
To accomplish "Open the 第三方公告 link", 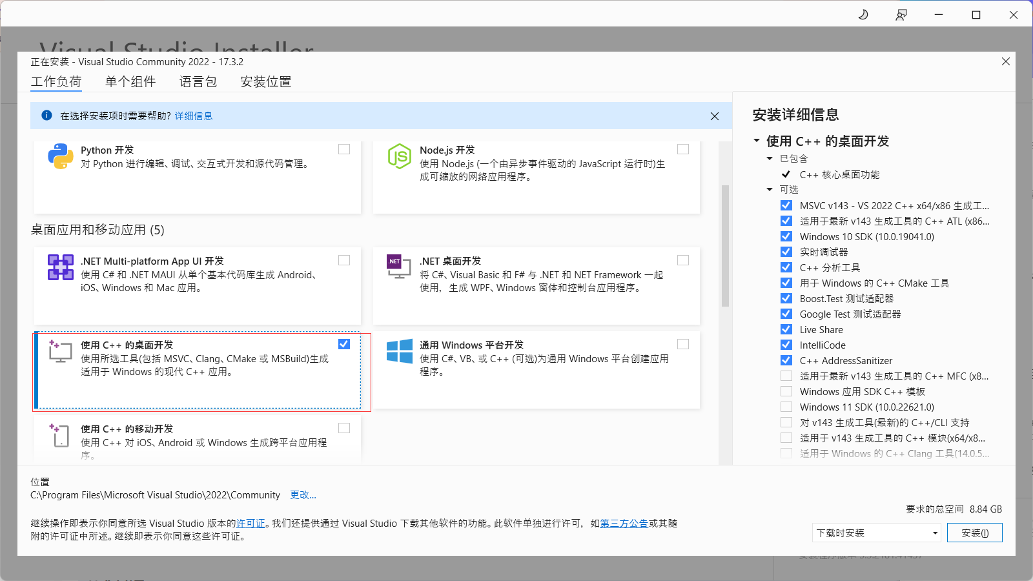I will coord(624,524).
